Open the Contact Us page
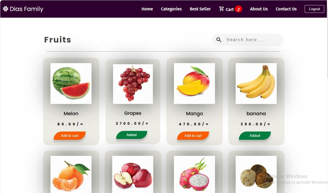The width and height of the screenshot is (328, 193). point(286,9)
